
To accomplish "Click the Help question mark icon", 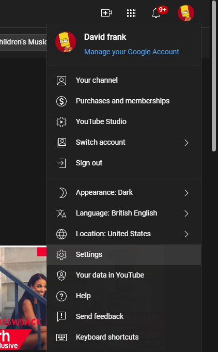I will (x=61, y=296).
